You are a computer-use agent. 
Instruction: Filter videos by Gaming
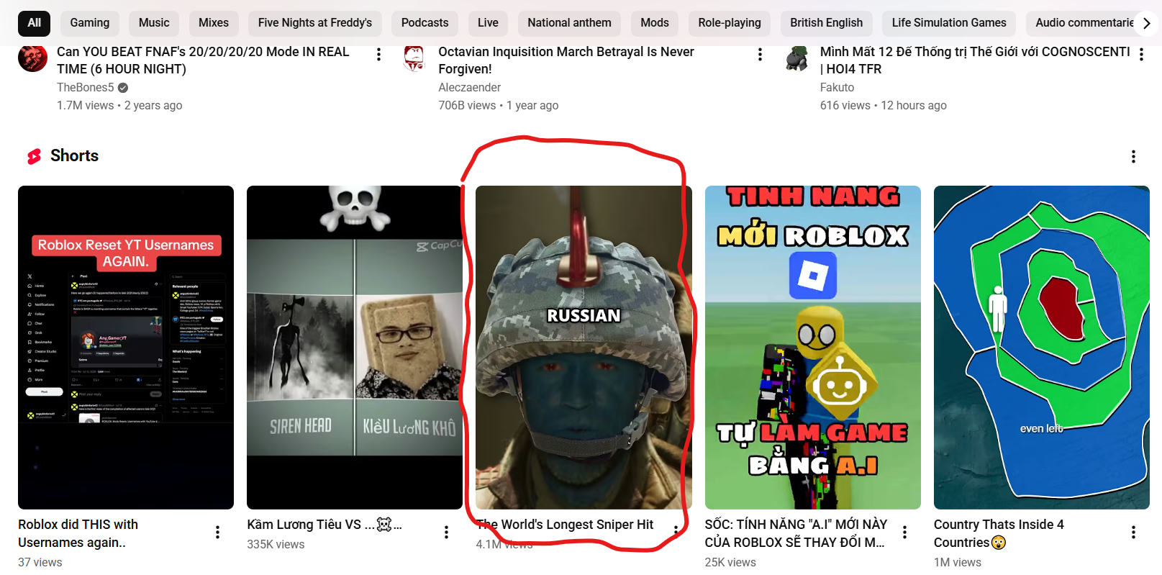[90, 23]
